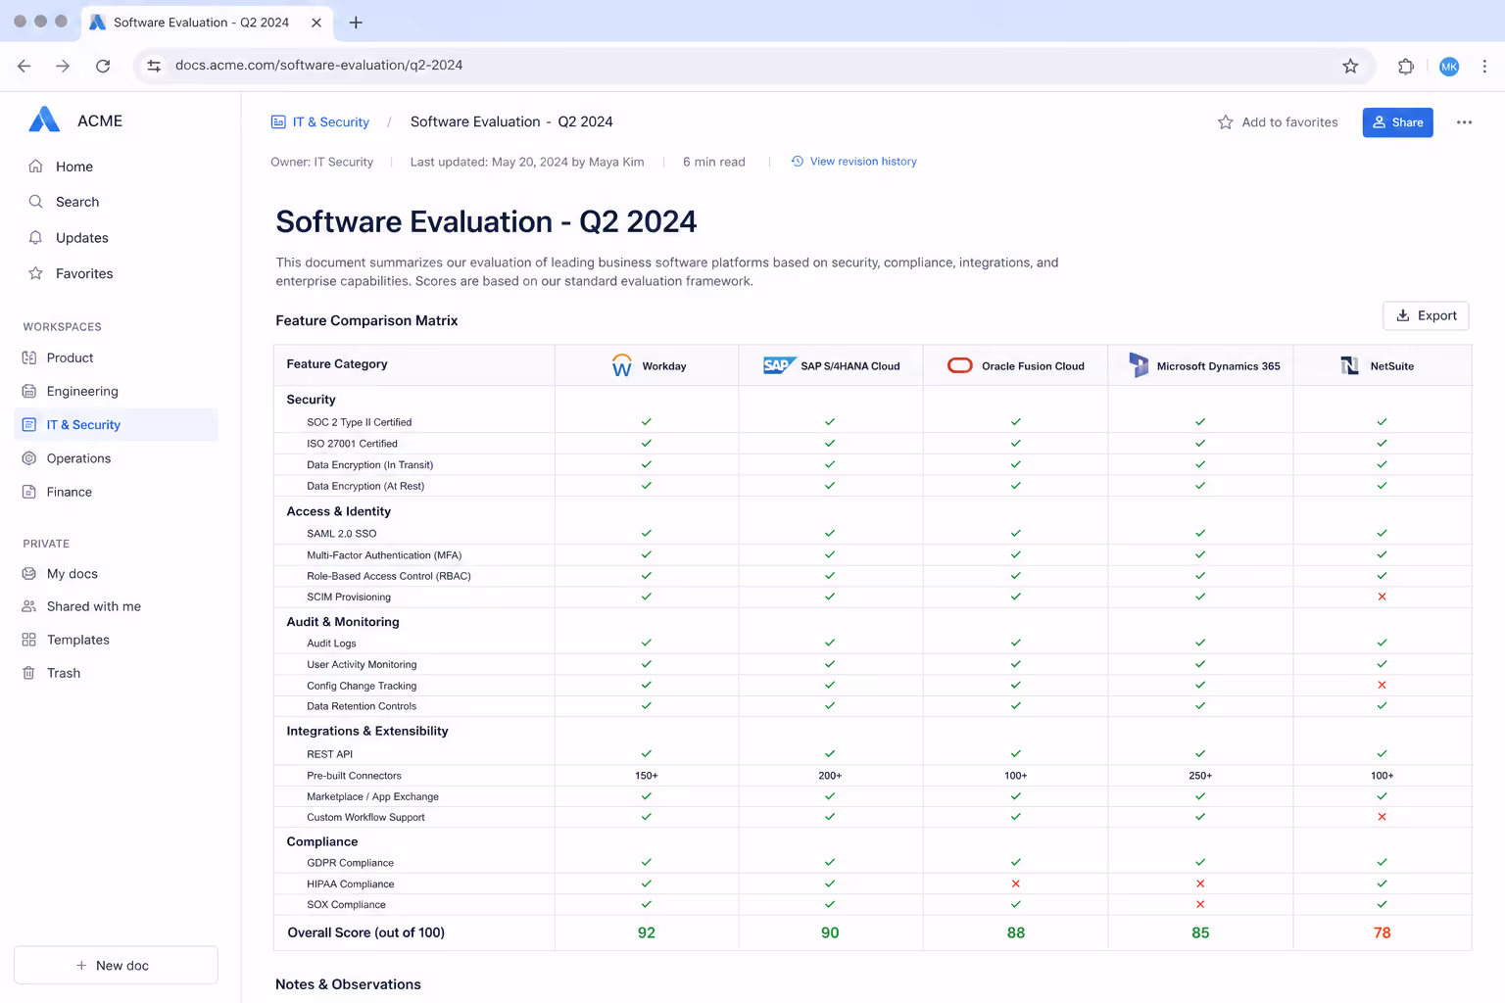Click the red X for NetSuite SCIM Provisioning

pos(1382,597)
